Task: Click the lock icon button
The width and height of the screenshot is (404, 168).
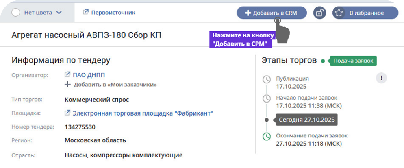Action: coord(320,13)
